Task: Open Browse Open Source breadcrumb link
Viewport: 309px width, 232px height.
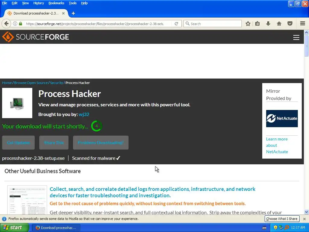Action: click(31, 83)
